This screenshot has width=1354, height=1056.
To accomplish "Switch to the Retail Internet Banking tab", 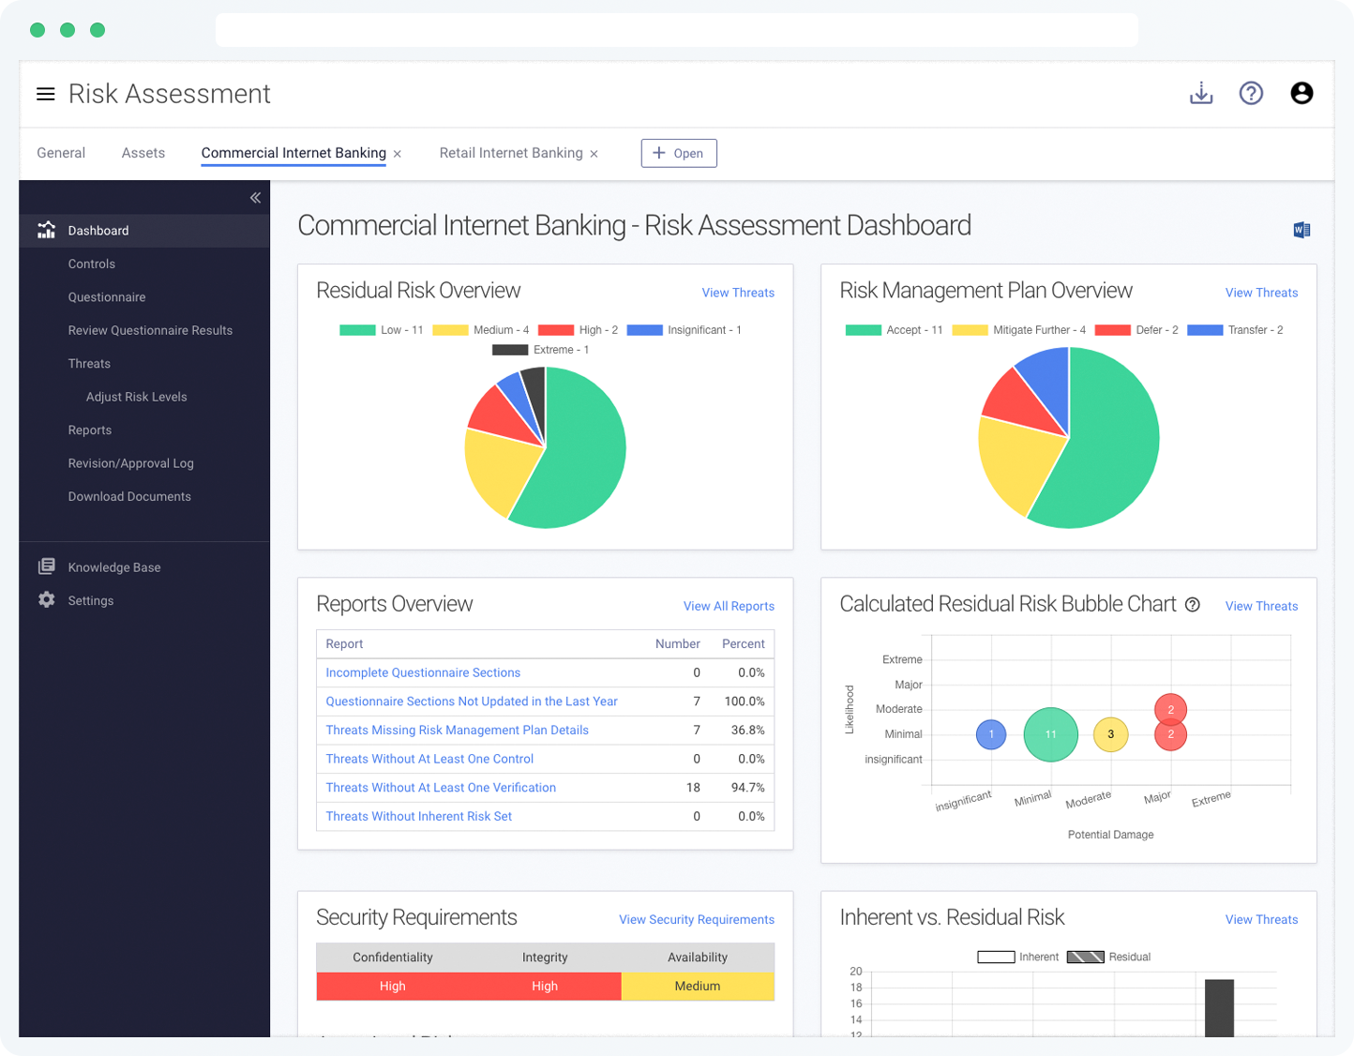I will 511,153.
